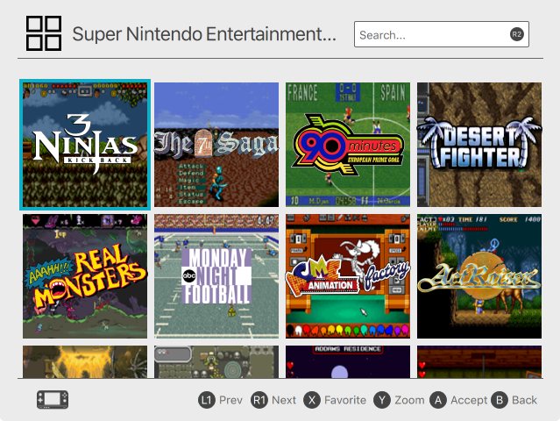Click the A button icon
The height and width of the screenshot is (421, 560).
coord(438,400)
